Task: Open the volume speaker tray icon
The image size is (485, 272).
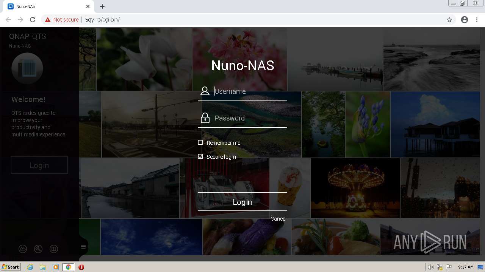Action: pos(431,267)
